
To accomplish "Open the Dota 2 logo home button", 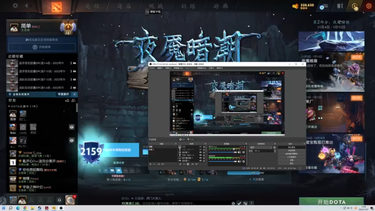I will (57, 7).
